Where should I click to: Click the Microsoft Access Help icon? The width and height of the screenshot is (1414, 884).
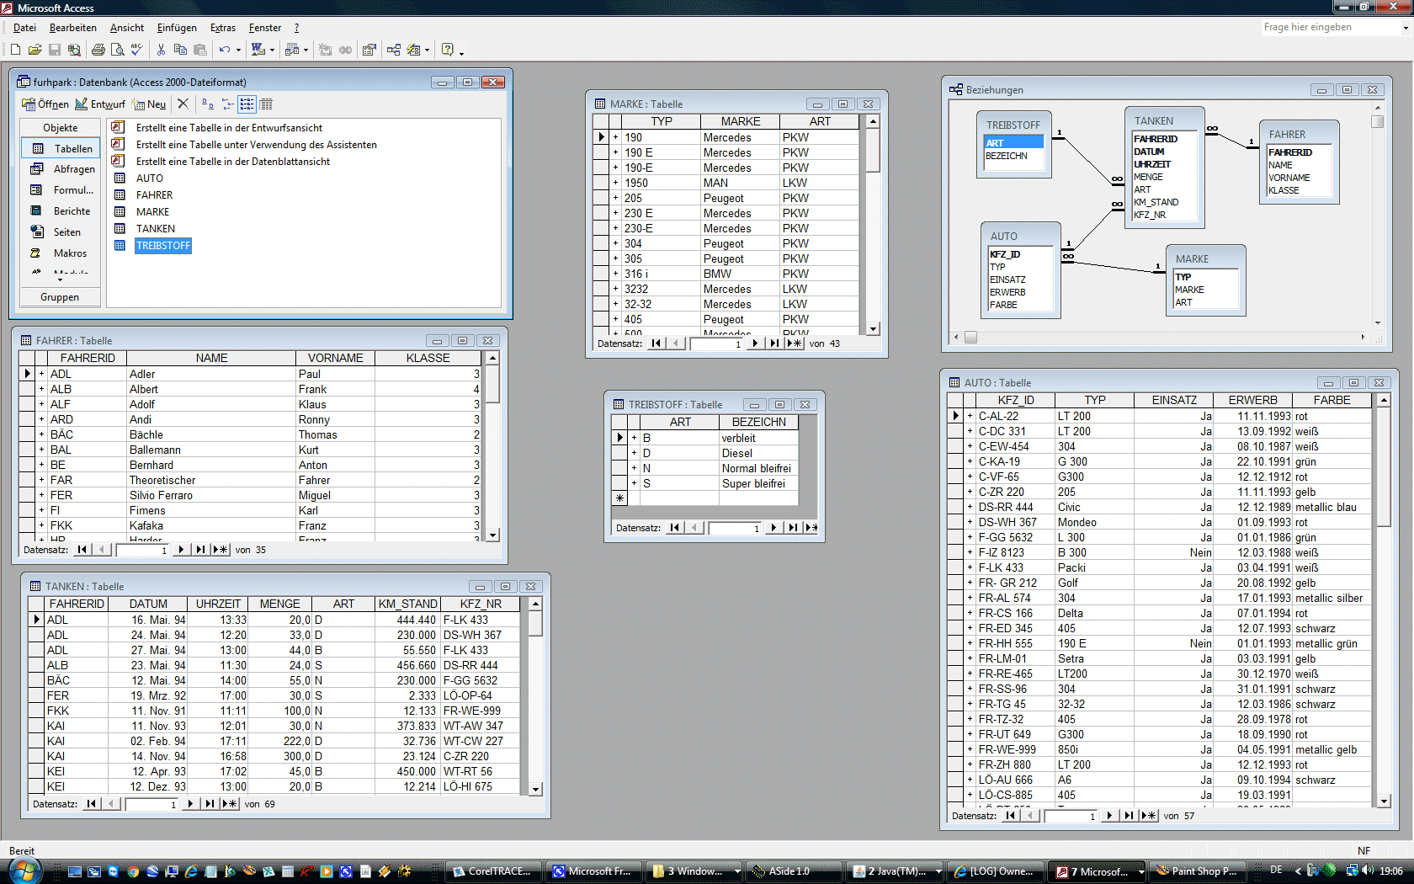coord(448,50)
